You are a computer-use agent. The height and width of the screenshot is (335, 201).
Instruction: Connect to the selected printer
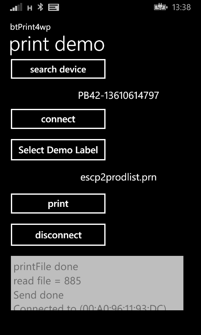(x=58, y=119)
